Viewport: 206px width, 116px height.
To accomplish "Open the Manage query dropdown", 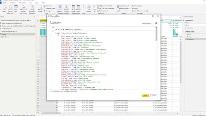I will coord(48,11).
